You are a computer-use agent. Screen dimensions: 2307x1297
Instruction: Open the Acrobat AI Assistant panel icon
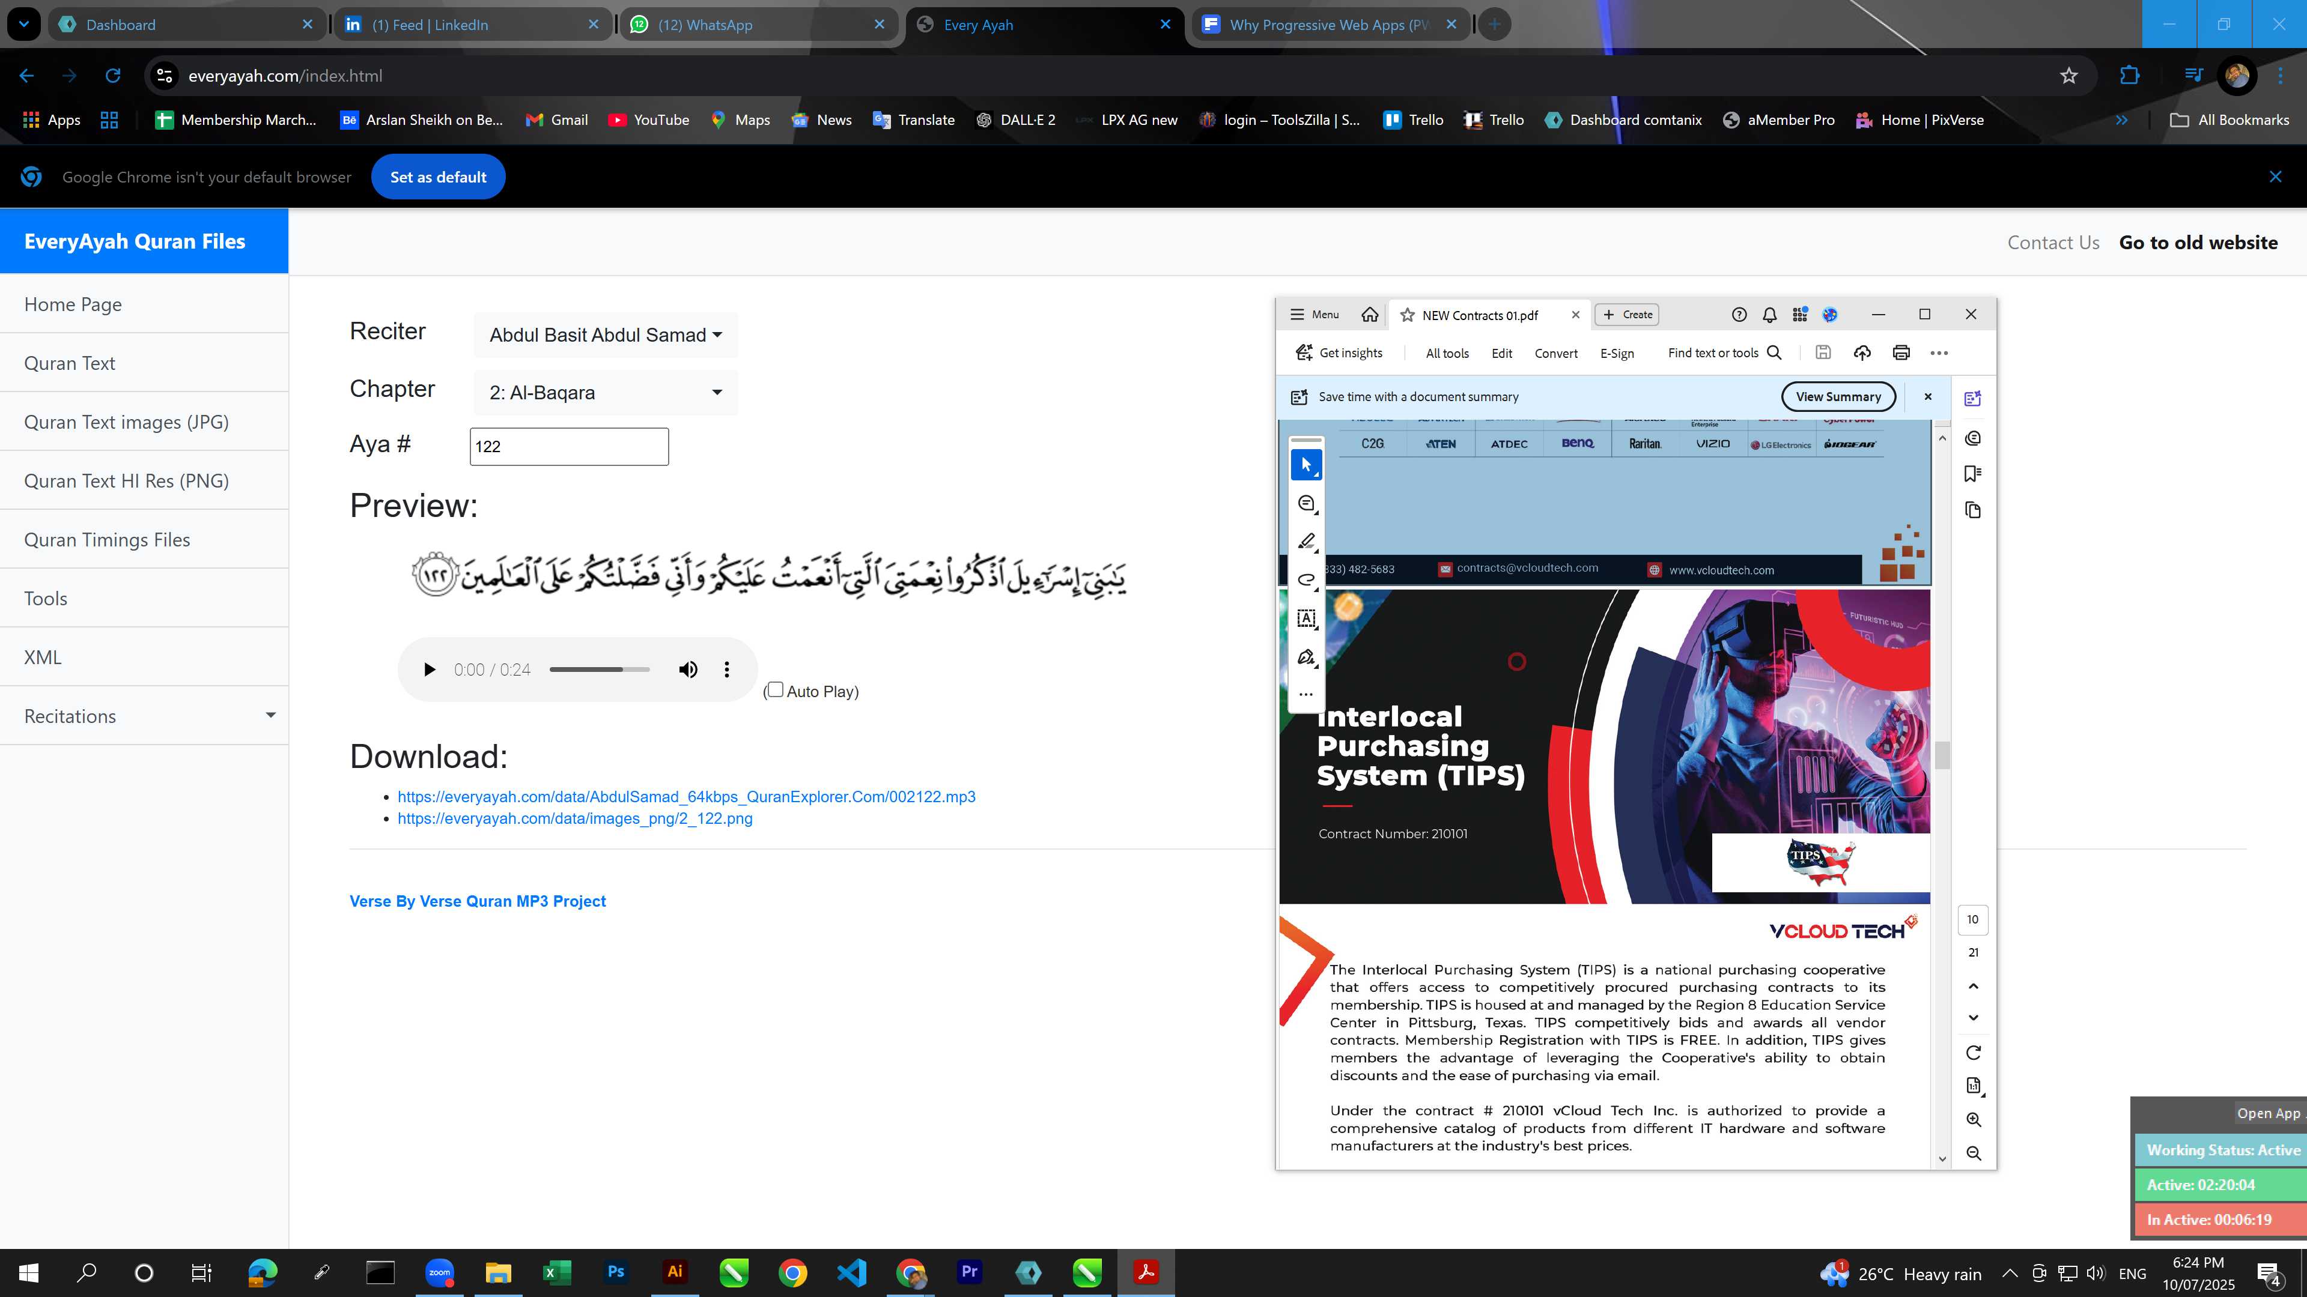pos(1973,398)
